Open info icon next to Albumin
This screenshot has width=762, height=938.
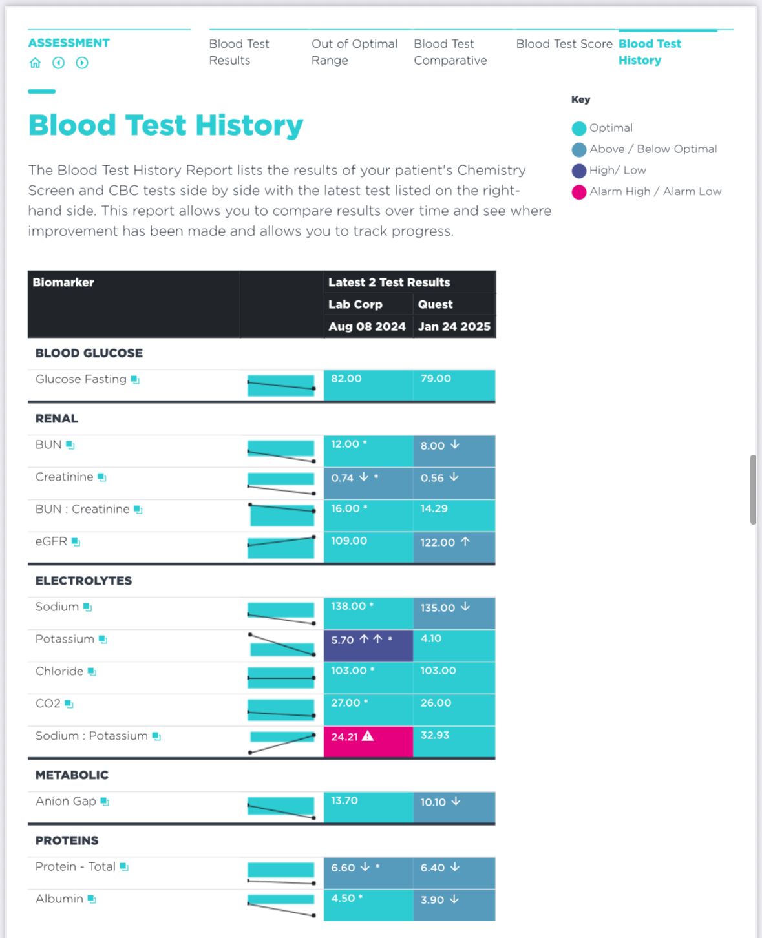[92, 899]
